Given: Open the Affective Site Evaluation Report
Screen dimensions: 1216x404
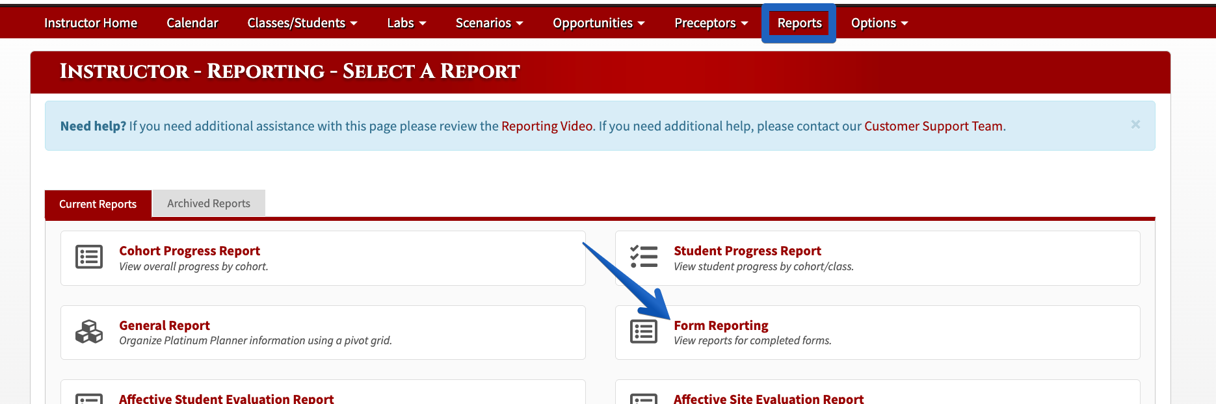Looking at the screenshot, I should pos(769,398).
